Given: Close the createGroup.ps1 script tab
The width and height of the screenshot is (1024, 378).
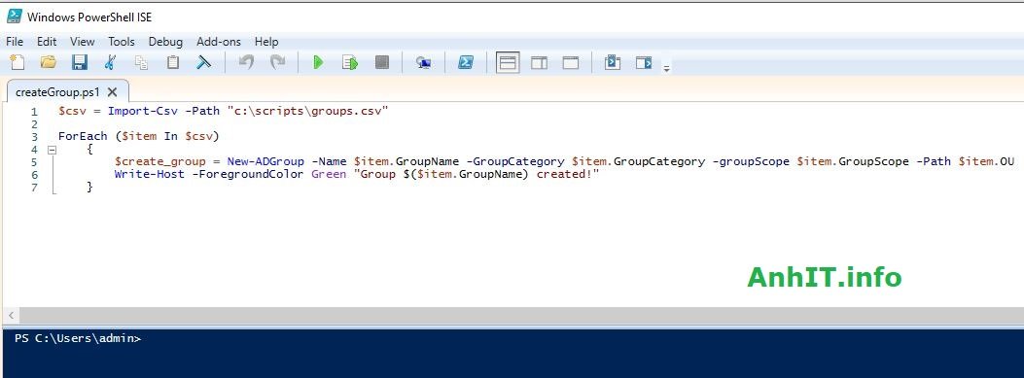Looking at the screenshot, I should [113, 92].
